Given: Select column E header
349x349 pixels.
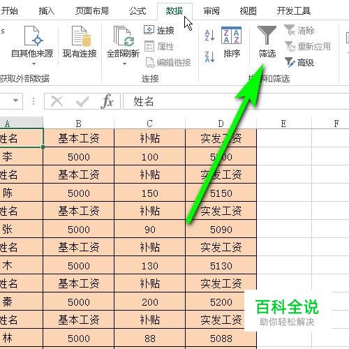Looking at the screenshot, I should coord(283,124).
